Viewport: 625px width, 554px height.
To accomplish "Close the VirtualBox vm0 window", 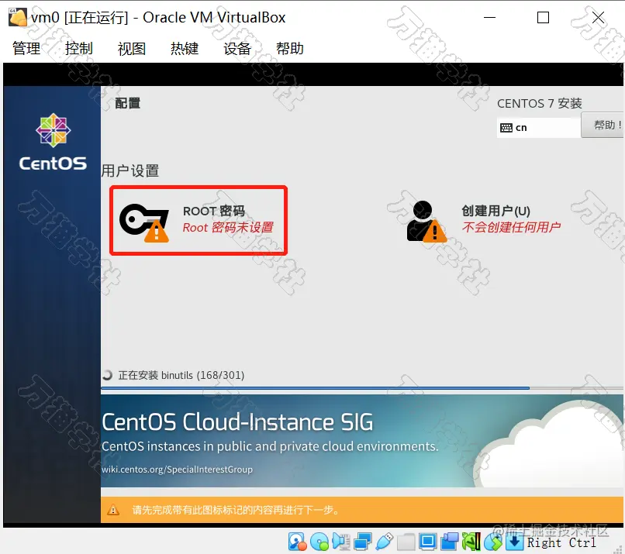I will [598, 18].
